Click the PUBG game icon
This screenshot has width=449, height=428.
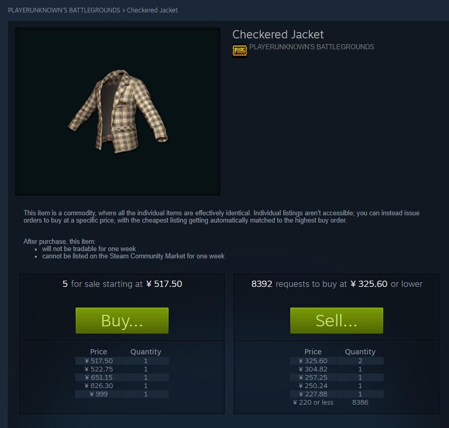[x=240, y=51]
